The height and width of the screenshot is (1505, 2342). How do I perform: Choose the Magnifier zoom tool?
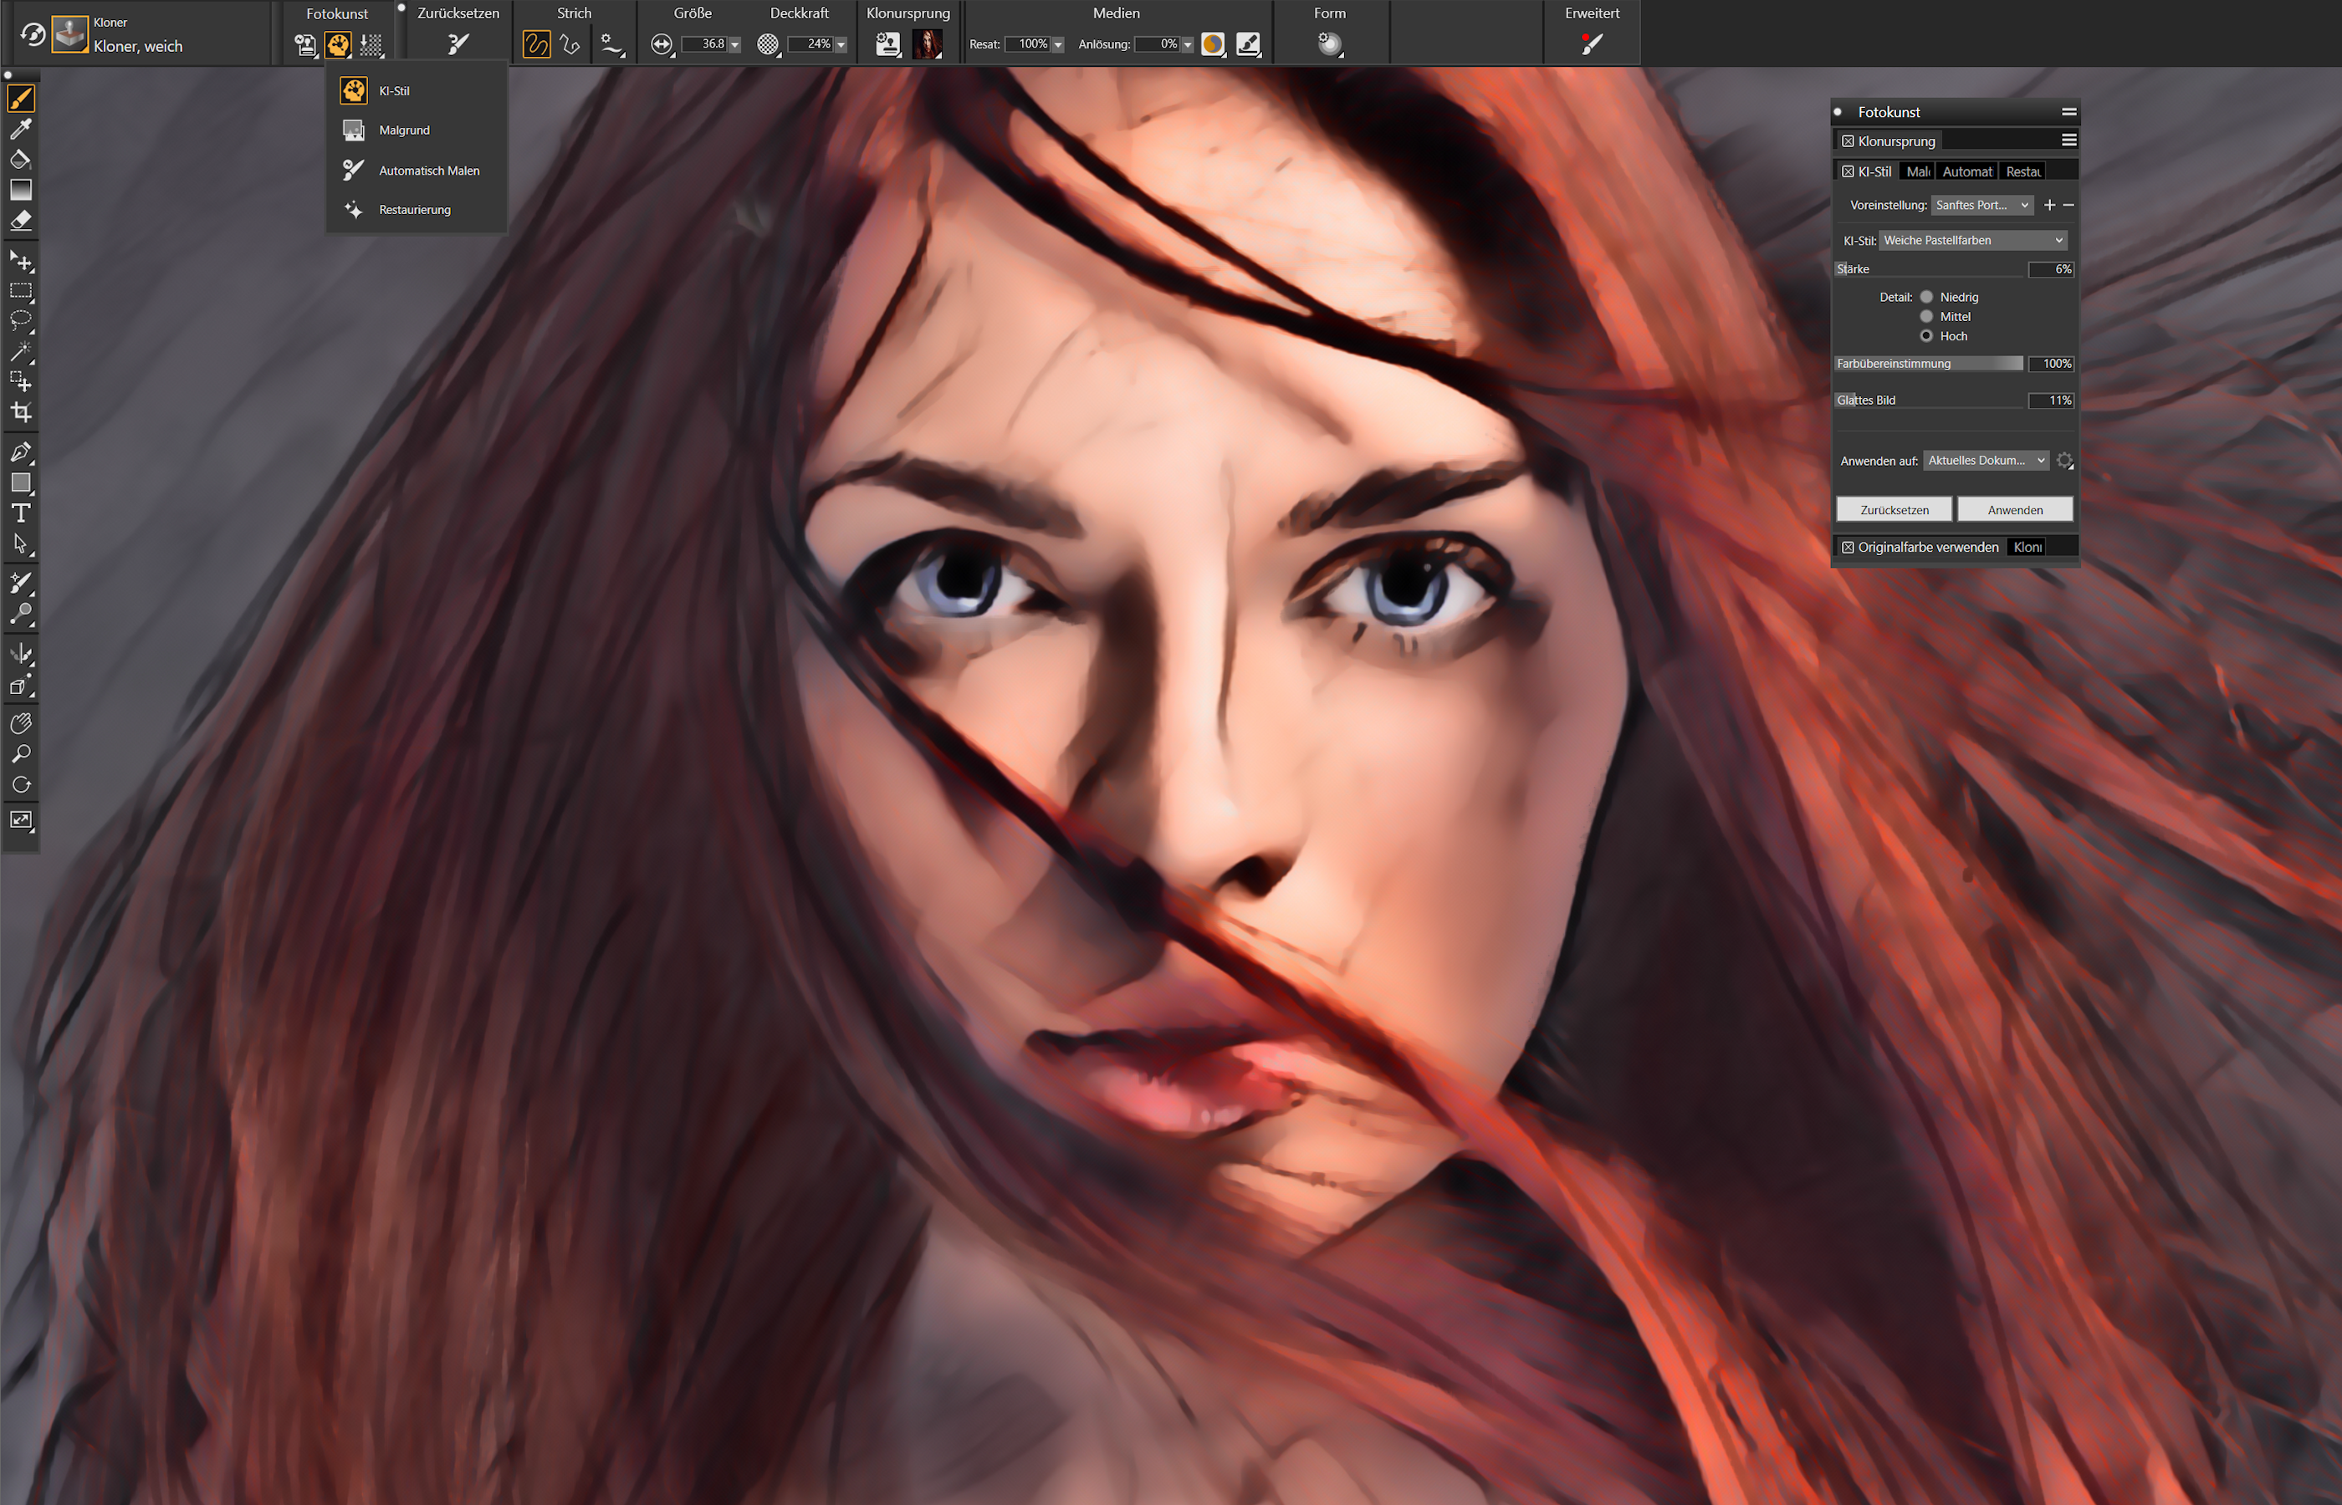21,754
